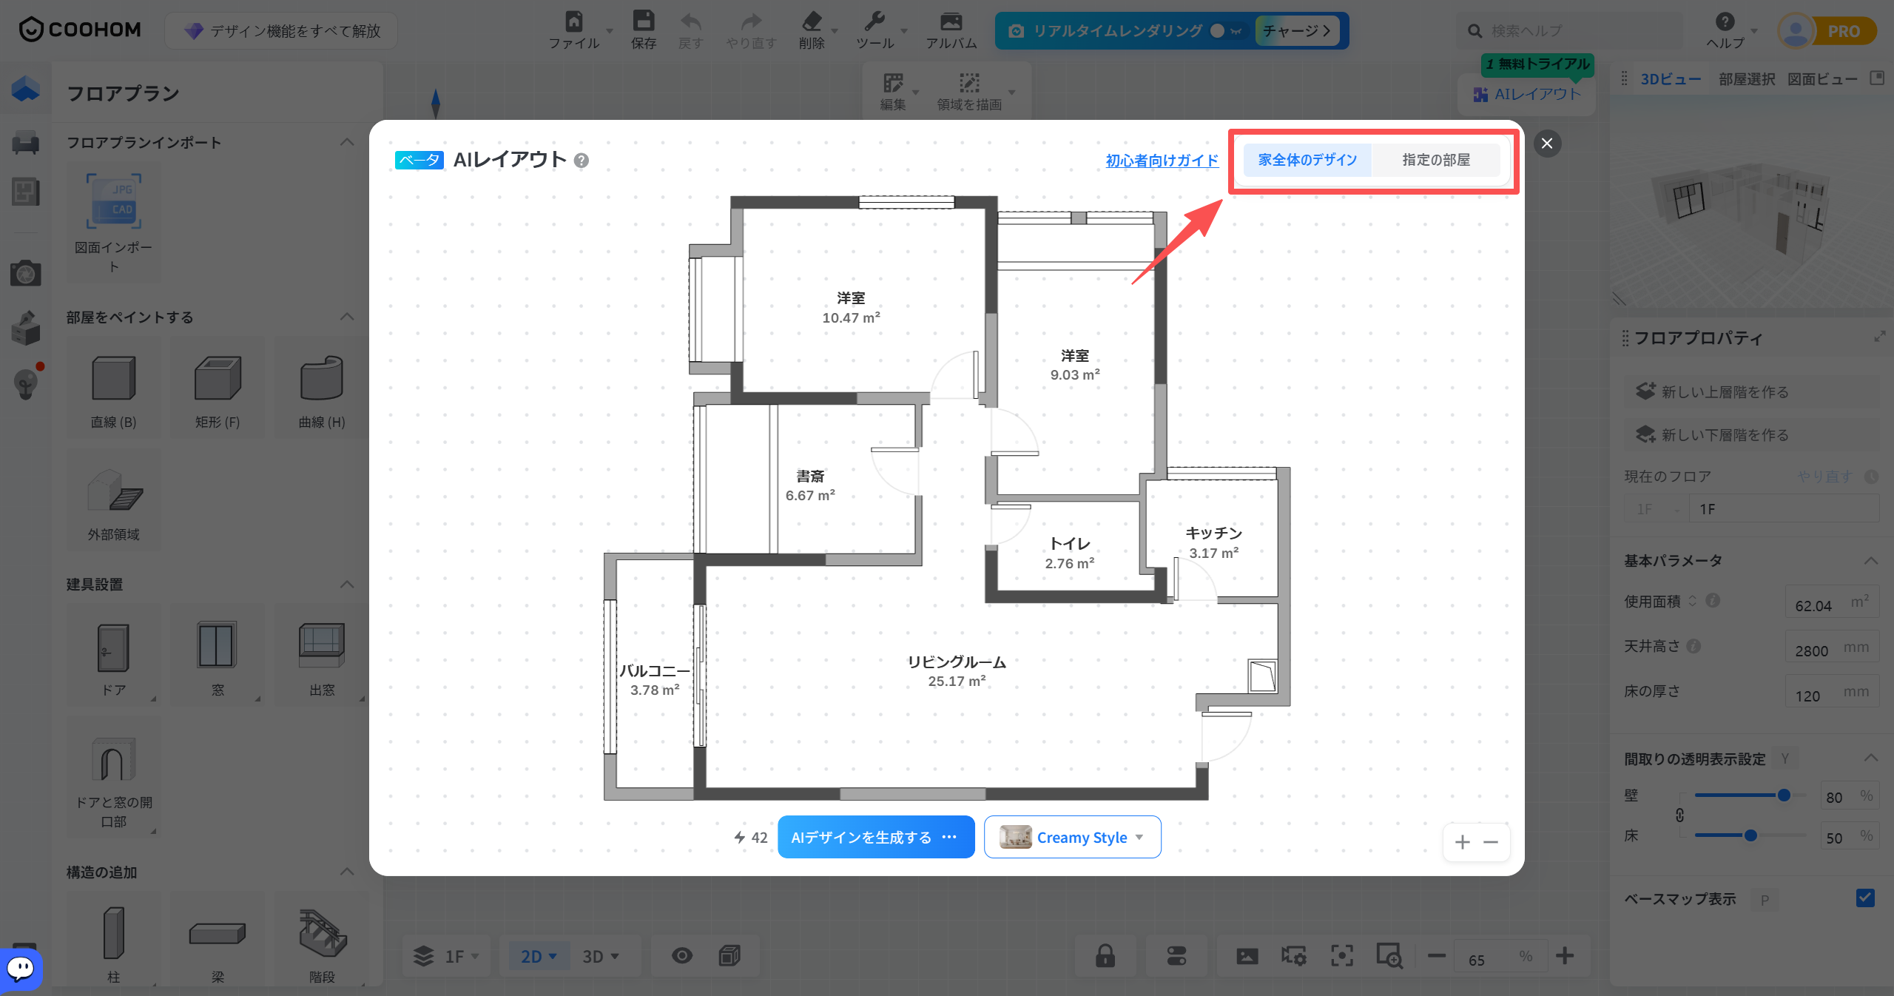Click the チャージ button
Screen dimensions: 1894x996
(x=1296, y=31)
